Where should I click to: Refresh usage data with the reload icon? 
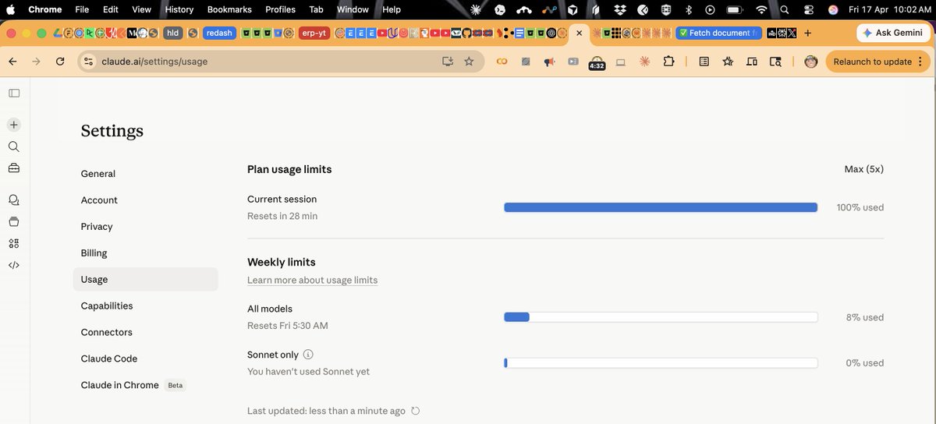tap(415, 411)
